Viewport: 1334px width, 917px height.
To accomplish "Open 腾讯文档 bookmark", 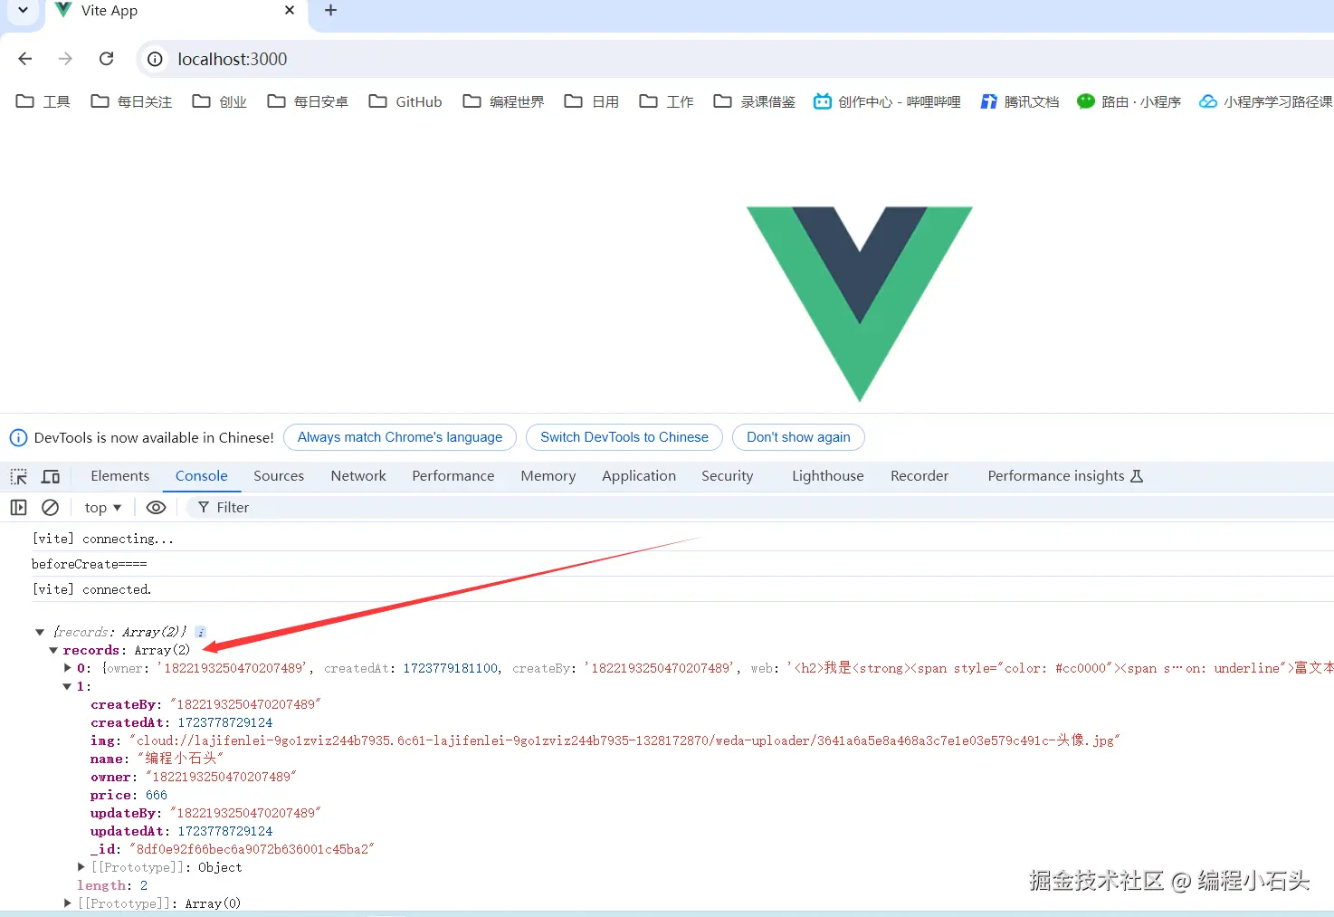I will (1020, 101).
